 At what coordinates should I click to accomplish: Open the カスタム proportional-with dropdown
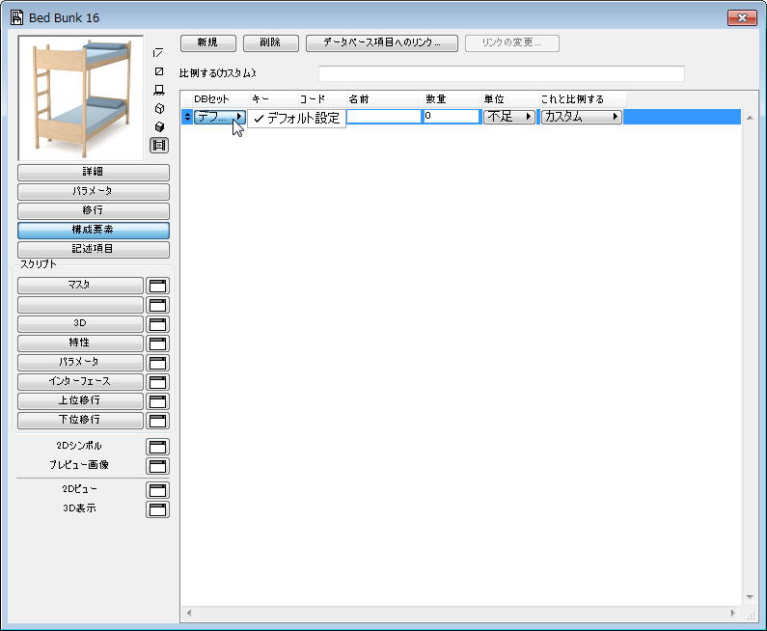click(x=581, y=117)
